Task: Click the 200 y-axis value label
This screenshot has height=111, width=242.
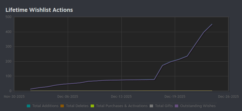Action: point(8,61)
